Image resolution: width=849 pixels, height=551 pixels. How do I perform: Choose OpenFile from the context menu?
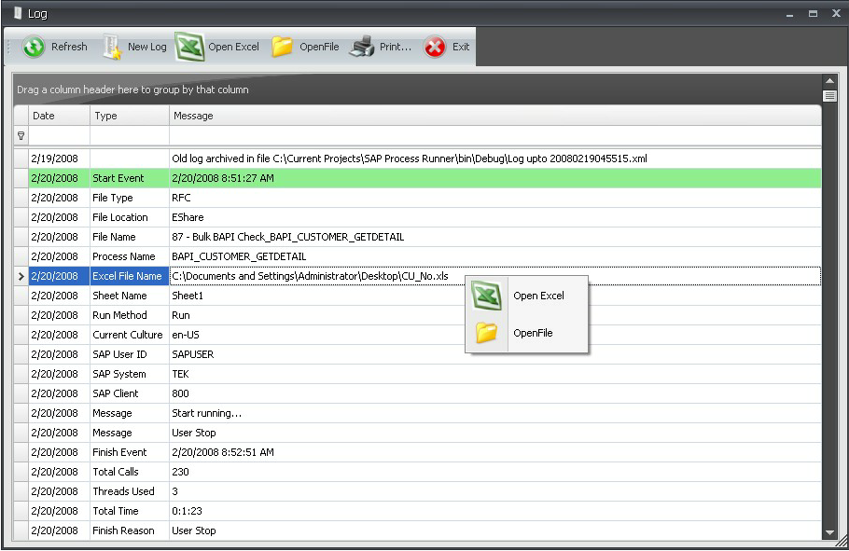coord(533,333)
